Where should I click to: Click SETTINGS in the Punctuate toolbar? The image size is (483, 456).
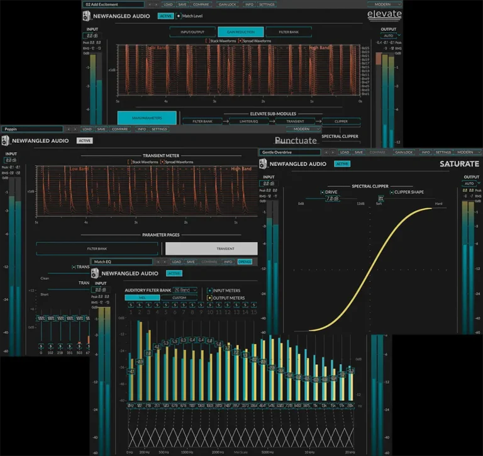(x=159, y=129)
